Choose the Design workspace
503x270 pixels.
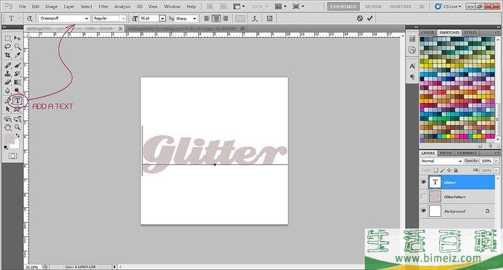coord(373,6)
